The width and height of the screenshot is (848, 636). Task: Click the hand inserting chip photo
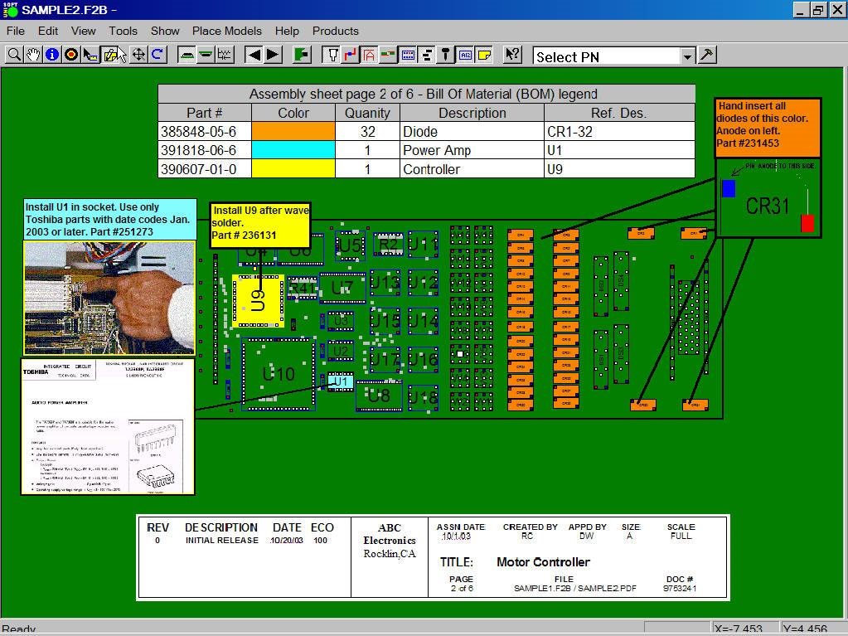pos(109,298)
